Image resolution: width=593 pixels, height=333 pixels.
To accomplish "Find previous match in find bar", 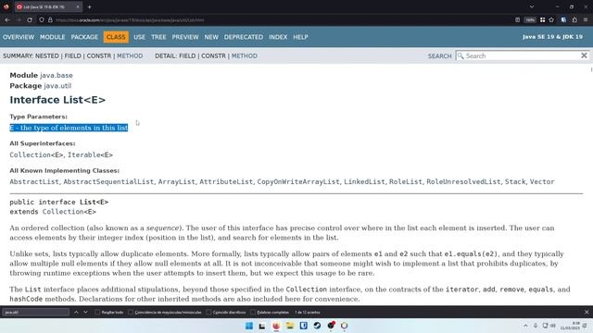I will [x=76, y=313].
